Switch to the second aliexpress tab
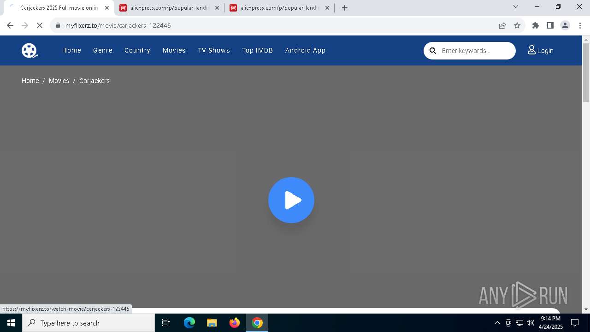 279,8
